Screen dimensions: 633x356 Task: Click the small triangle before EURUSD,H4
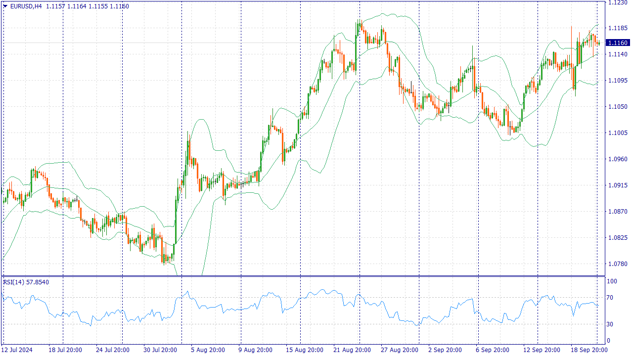click(5, 6)
